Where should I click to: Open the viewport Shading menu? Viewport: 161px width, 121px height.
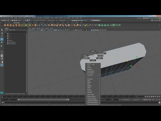point(33,28)
